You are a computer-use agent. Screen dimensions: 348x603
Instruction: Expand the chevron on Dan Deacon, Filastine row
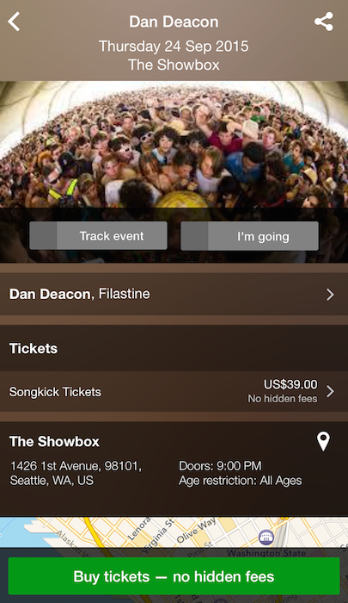tap(330, 295)
